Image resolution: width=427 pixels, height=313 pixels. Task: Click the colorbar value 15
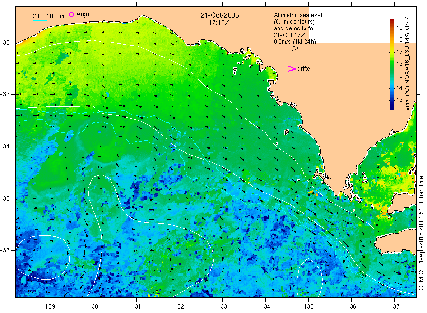point(399,76)
